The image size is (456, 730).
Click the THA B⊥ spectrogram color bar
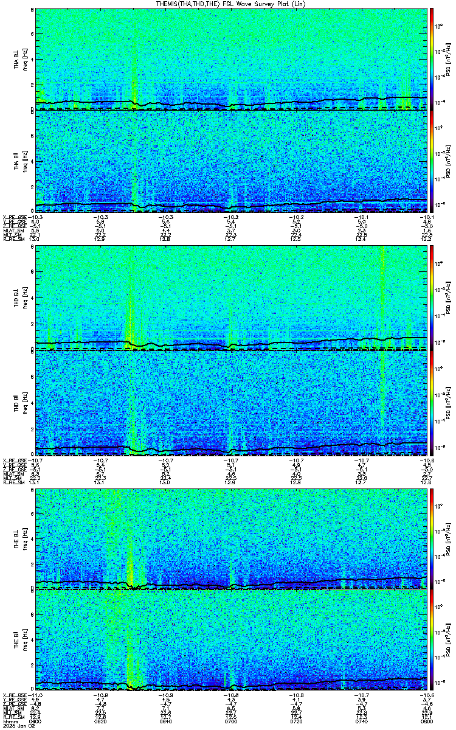[x=432, y=58]
